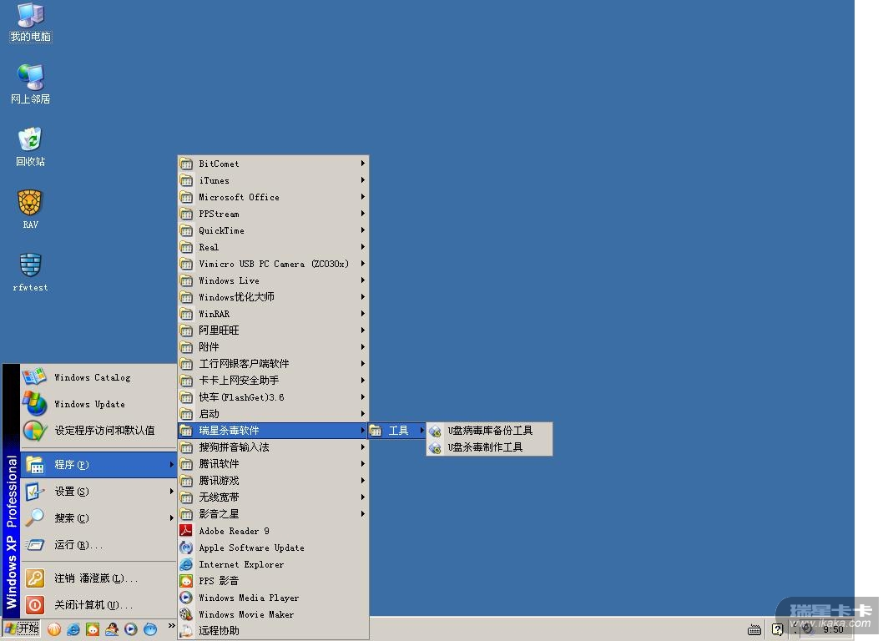Launch PPS 影音 program
Viewport: 888px width, 641px height.
tap(274, 581)
